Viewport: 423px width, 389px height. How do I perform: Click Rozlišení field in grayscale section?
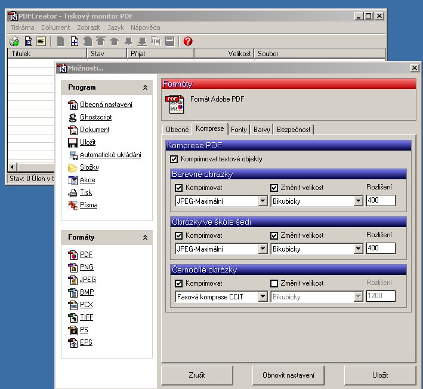tap(381, 248)
